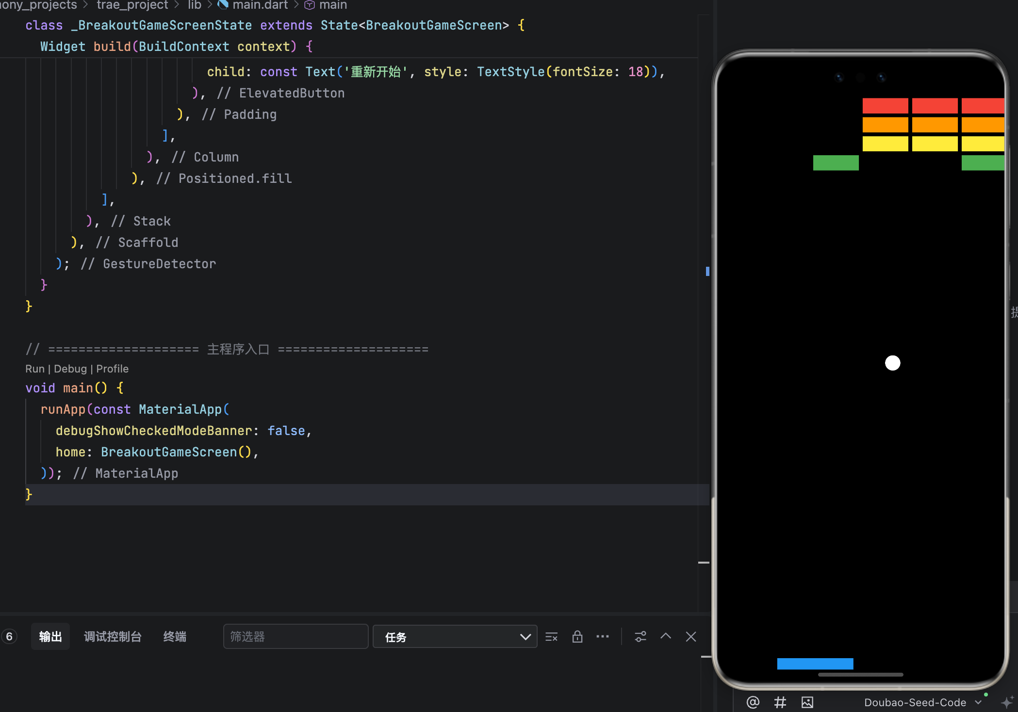
Task: Open the output panel filter settings icon
Action: click(x=640, y=637)
